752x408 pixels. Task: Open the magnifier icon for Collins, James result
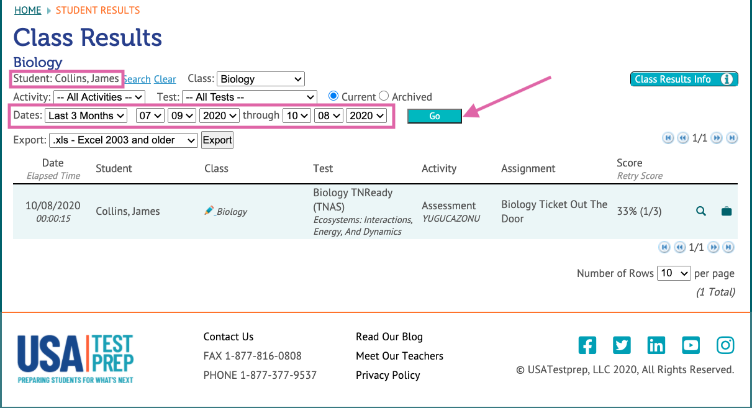pyautogui.click(x=701, y=211)
